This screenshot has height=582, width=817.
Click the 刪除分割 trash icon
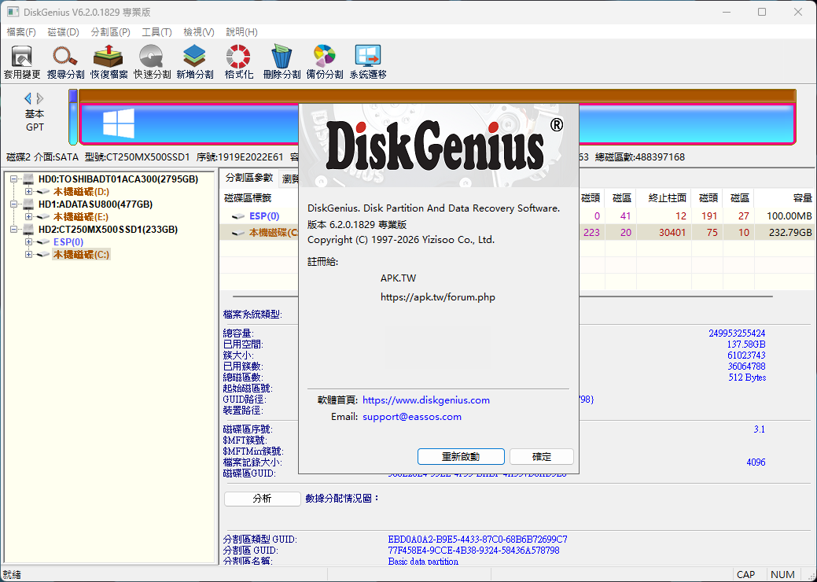pyautogui.click(x=282, y=61)
